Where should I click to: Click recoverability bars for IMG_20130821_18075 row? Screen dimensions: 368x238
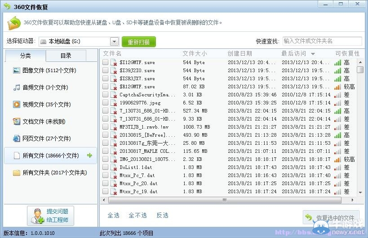click(337, 159)
